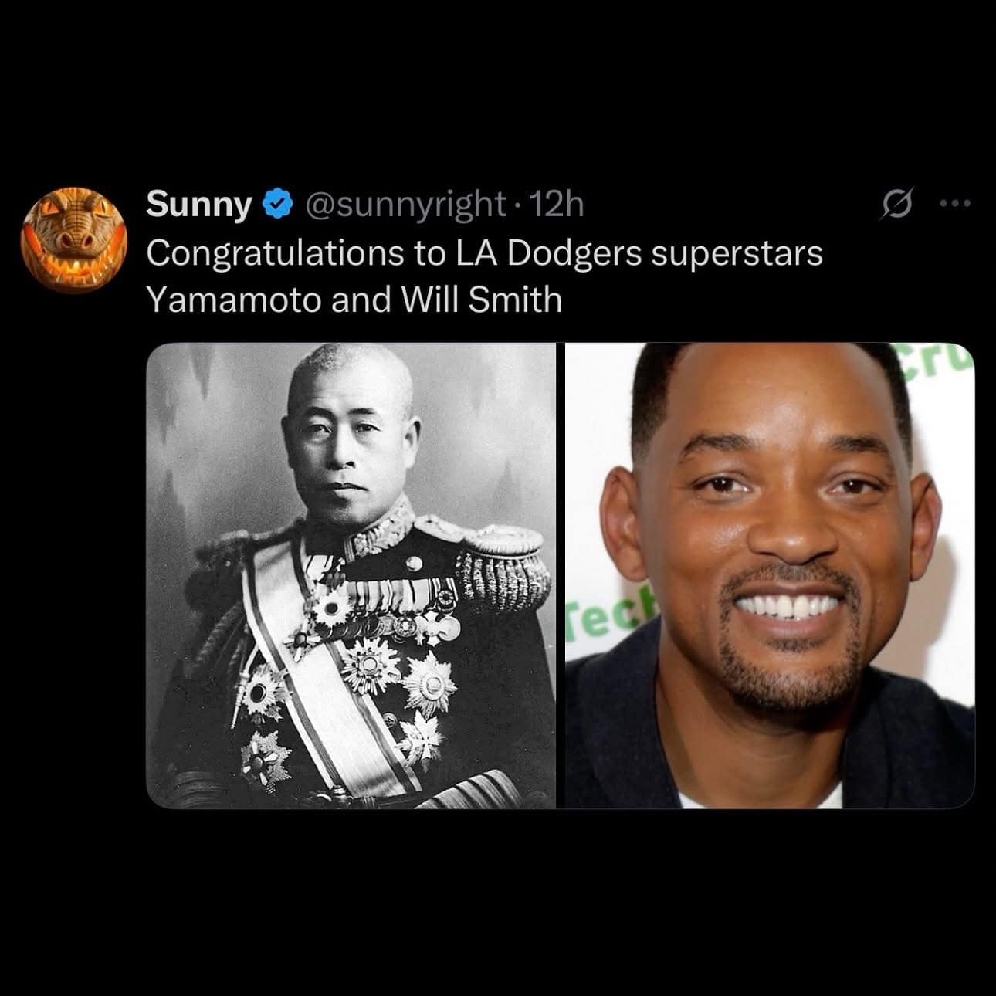Click the blue verified checkmark badge
Image resolution: width=996 pixels, height=996 pixels.
point(278,205)
